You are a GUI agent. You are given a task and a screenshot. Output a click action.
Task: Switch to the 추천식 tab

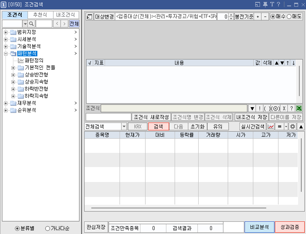point(40,15)
